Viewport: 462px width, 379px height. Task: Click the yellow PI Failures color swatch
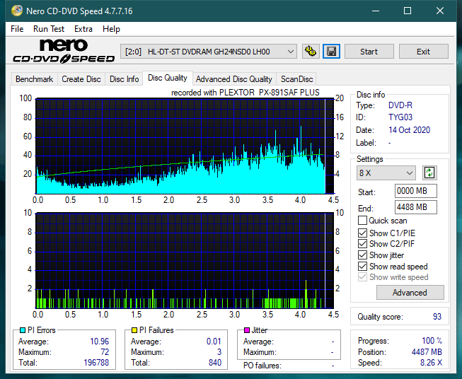tap(134, 330)
